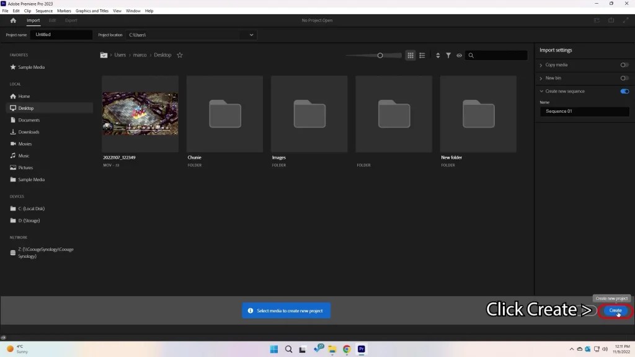Enable the Copy media toggle
Viewport: 635px width, 357px height.
pyautogui.click(x=624, y=65)
